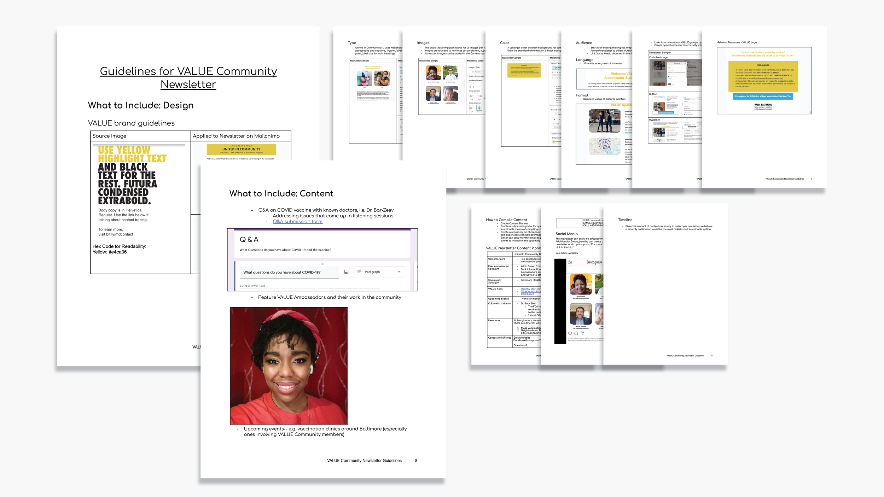884x497 pixels.
Task: Click the 'visit bit.ly/mdcontact' text
Action: pyautogui.click(x=116, y=234)
